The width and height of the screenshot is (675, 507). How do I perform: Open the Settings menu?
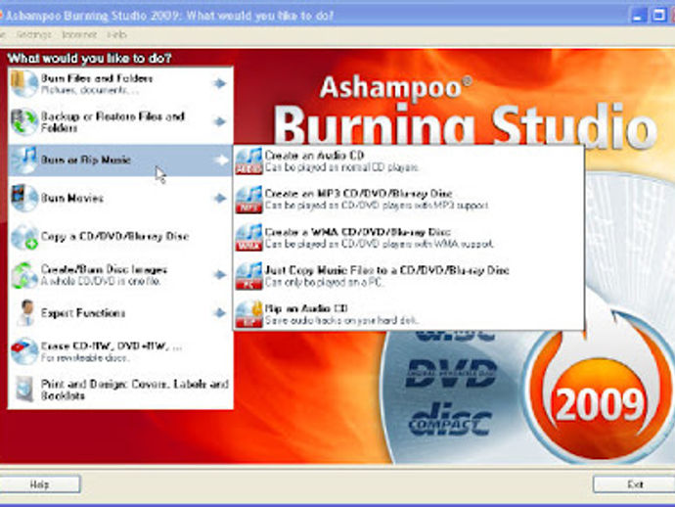pyautogui.click(x=33, y=34)
